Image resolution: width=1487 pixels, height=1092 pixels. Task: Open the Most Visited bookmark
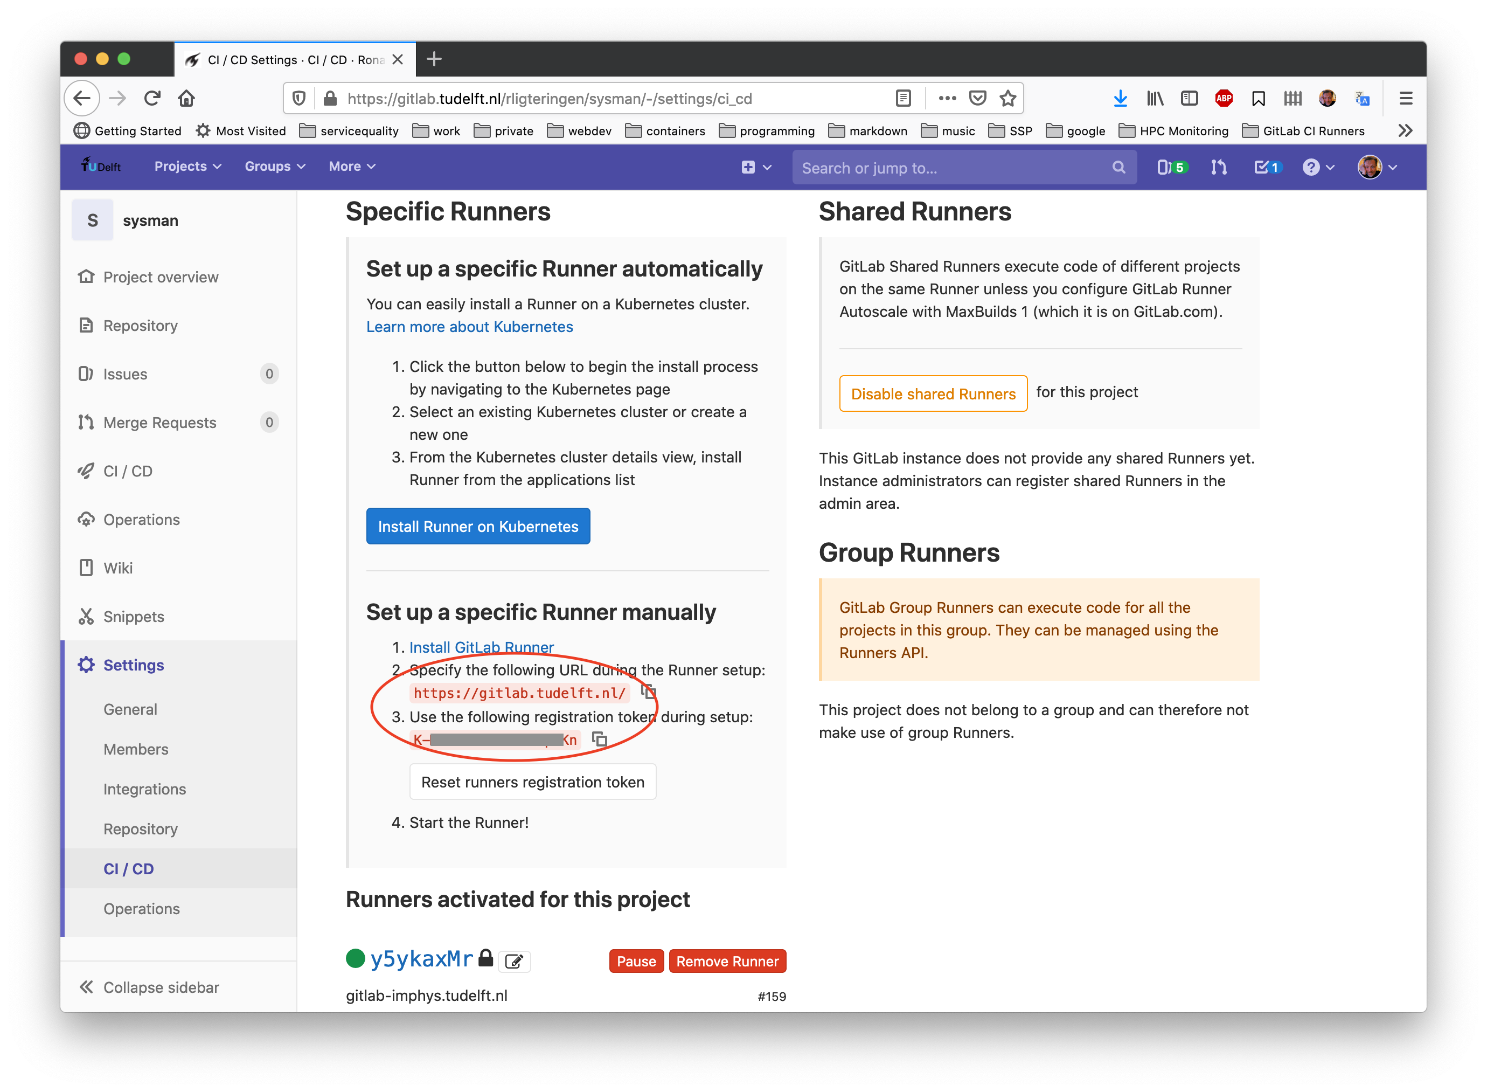point(240,130)
